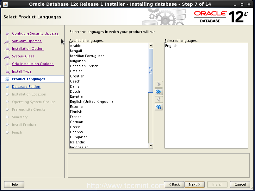This screenshot has width=255, height=191.
Task: Click the Java installer icon in title bar
Action: click(x=5, y=4)
